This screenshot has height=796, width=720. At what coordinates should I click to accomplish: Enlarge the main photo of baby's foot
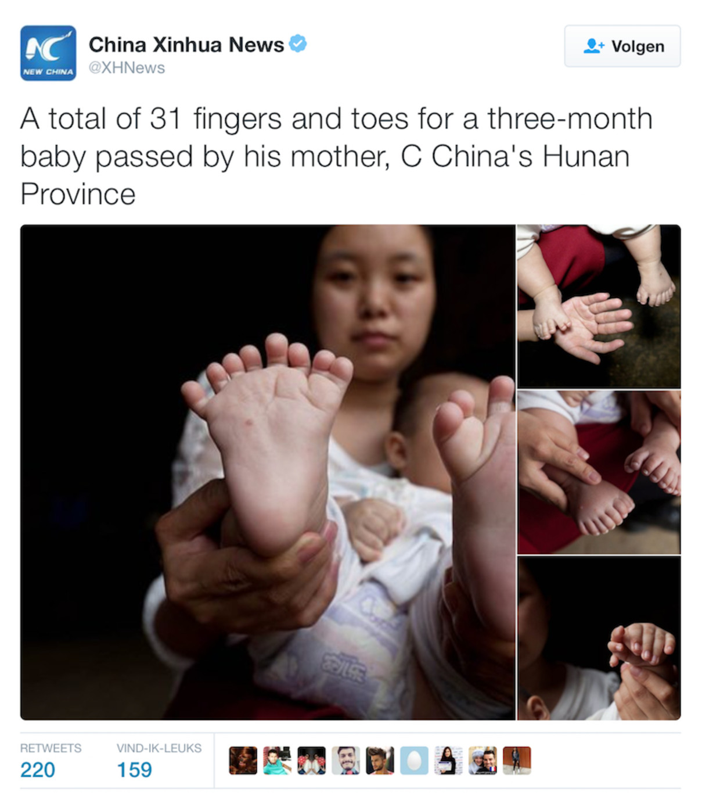268,472
